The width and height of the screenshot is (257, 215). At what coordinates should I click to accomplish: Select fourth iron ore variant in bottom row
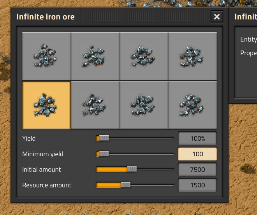tap(193, 105)
